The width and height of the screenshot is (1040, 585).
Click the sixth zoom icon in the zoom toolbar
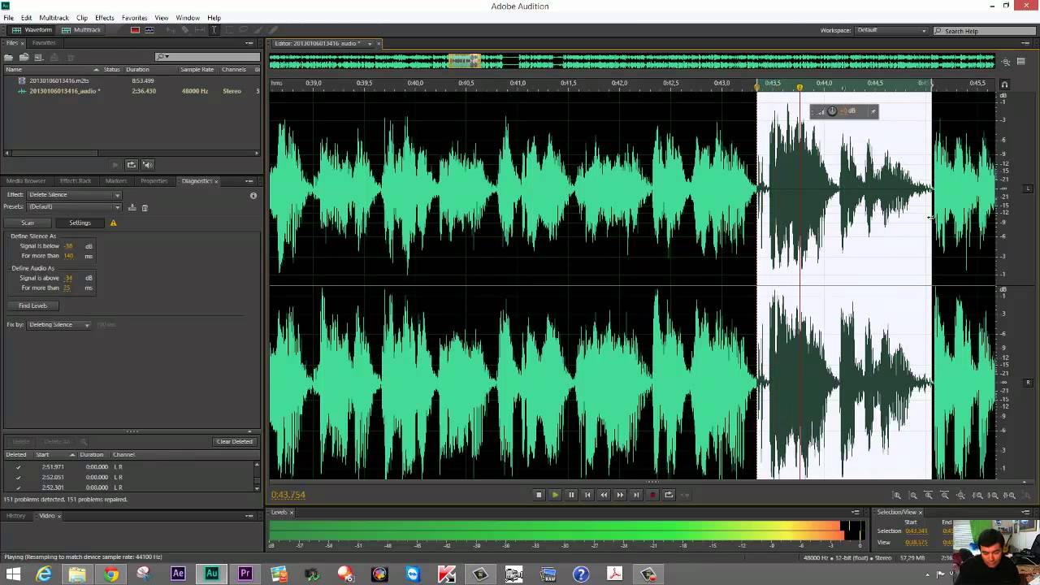tap(977, 496)
